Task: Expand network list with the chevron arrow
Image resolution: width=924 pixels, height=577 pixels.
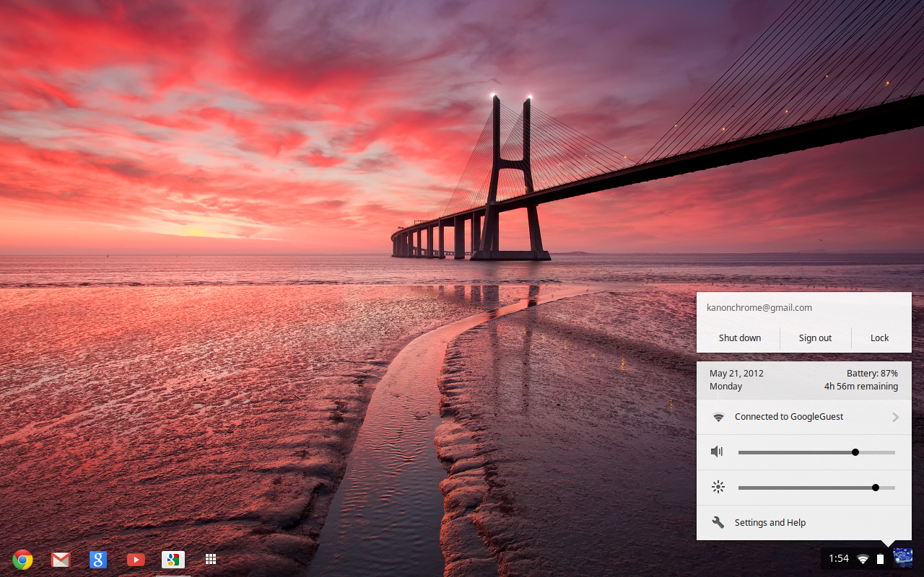Action: pos(895,417)
